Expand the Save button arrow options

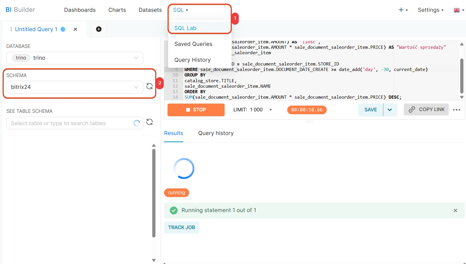390,110
